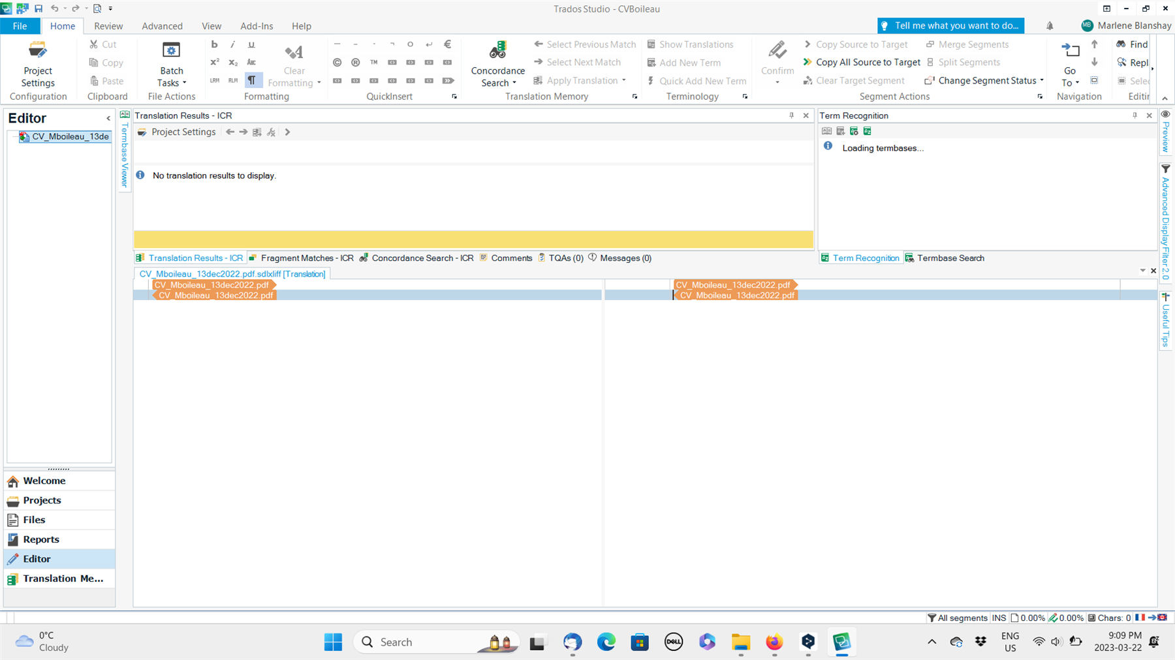The height and width of the screenshot is (660, 1175).
Task: Pin the Translation Results pane
Action: 791,115
